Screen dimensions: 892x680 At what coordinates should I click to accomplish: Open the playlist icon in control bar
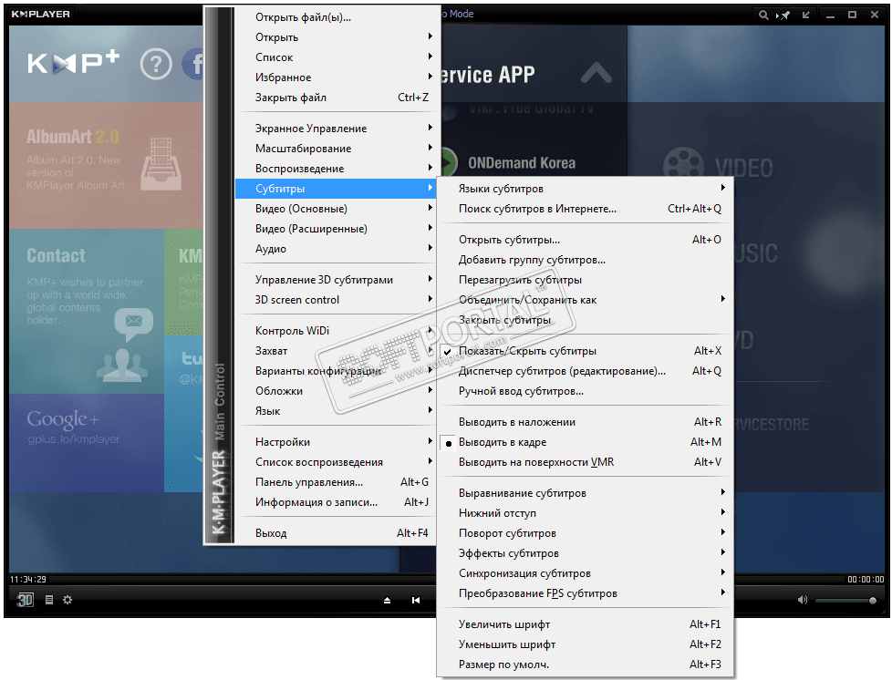(49, 600)
